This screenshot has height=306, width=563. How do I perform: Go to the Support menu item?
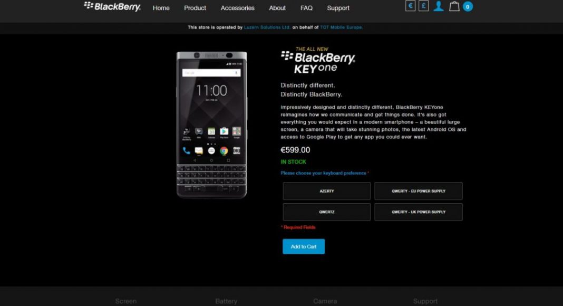338,8
